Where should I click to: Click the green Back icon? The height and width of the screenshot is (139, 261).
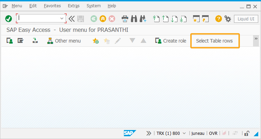click(x=94, y=19)
